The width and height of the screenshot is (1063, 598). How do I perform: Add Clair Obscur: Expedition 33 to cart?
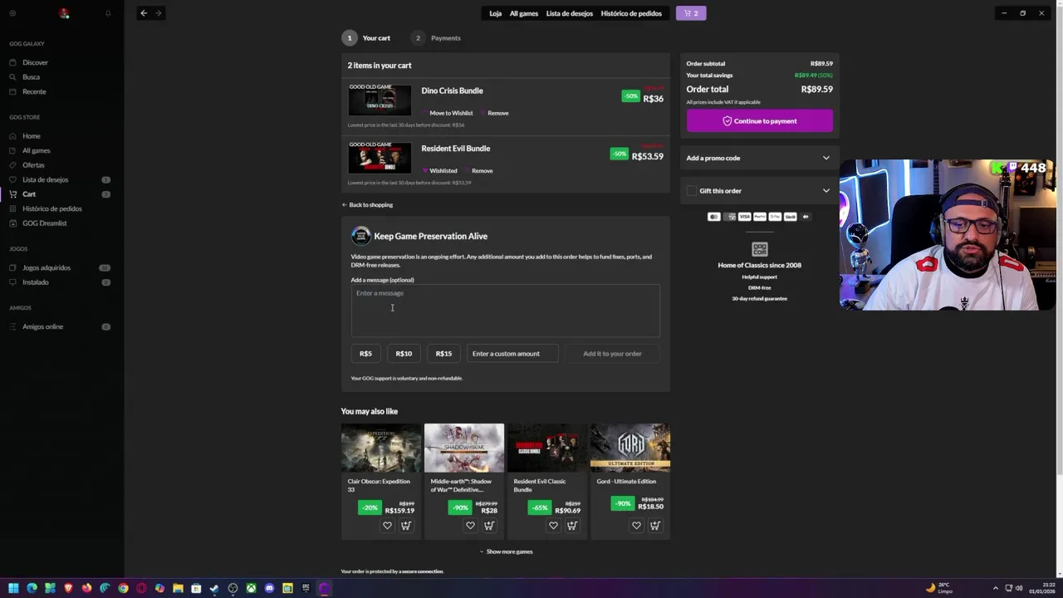click(x=406, y=526)
